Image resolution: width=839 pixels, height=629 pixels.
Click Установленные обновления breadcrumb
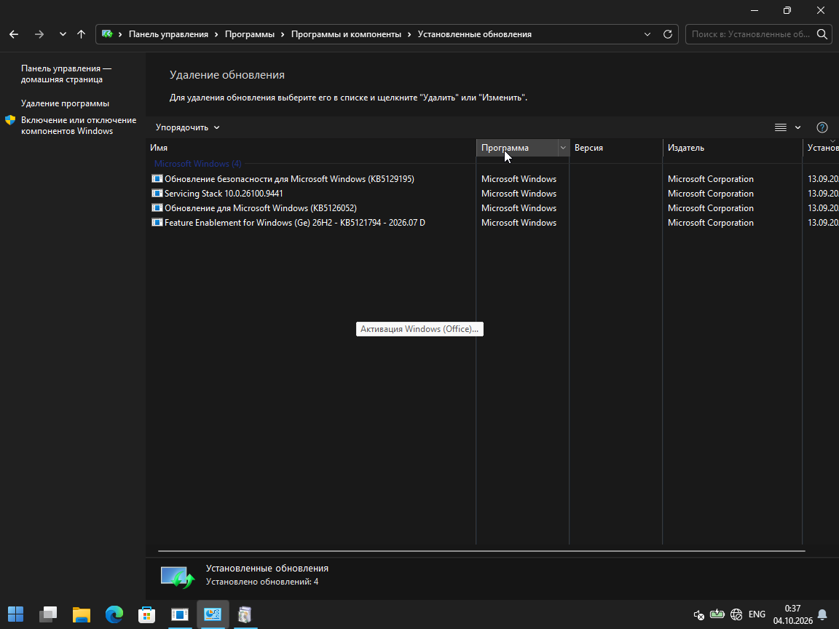(475, 34)
